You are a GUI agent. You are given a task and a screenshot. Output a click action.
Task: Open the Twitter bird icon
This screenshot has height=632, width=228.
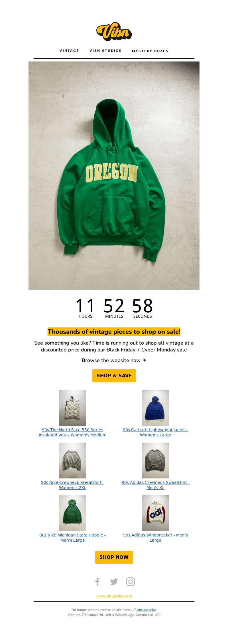tap(114, 582)
